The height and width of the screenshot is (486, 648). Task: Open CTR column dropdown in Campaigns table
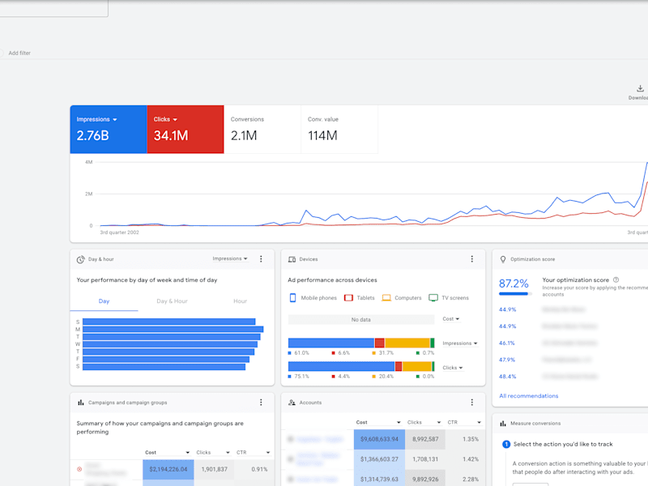tap(253, 453)
